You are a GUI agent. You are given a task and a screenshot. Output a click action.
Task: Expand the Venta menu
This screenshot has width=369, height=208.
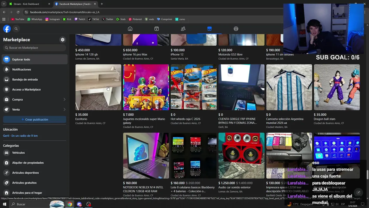click(35, 109)
